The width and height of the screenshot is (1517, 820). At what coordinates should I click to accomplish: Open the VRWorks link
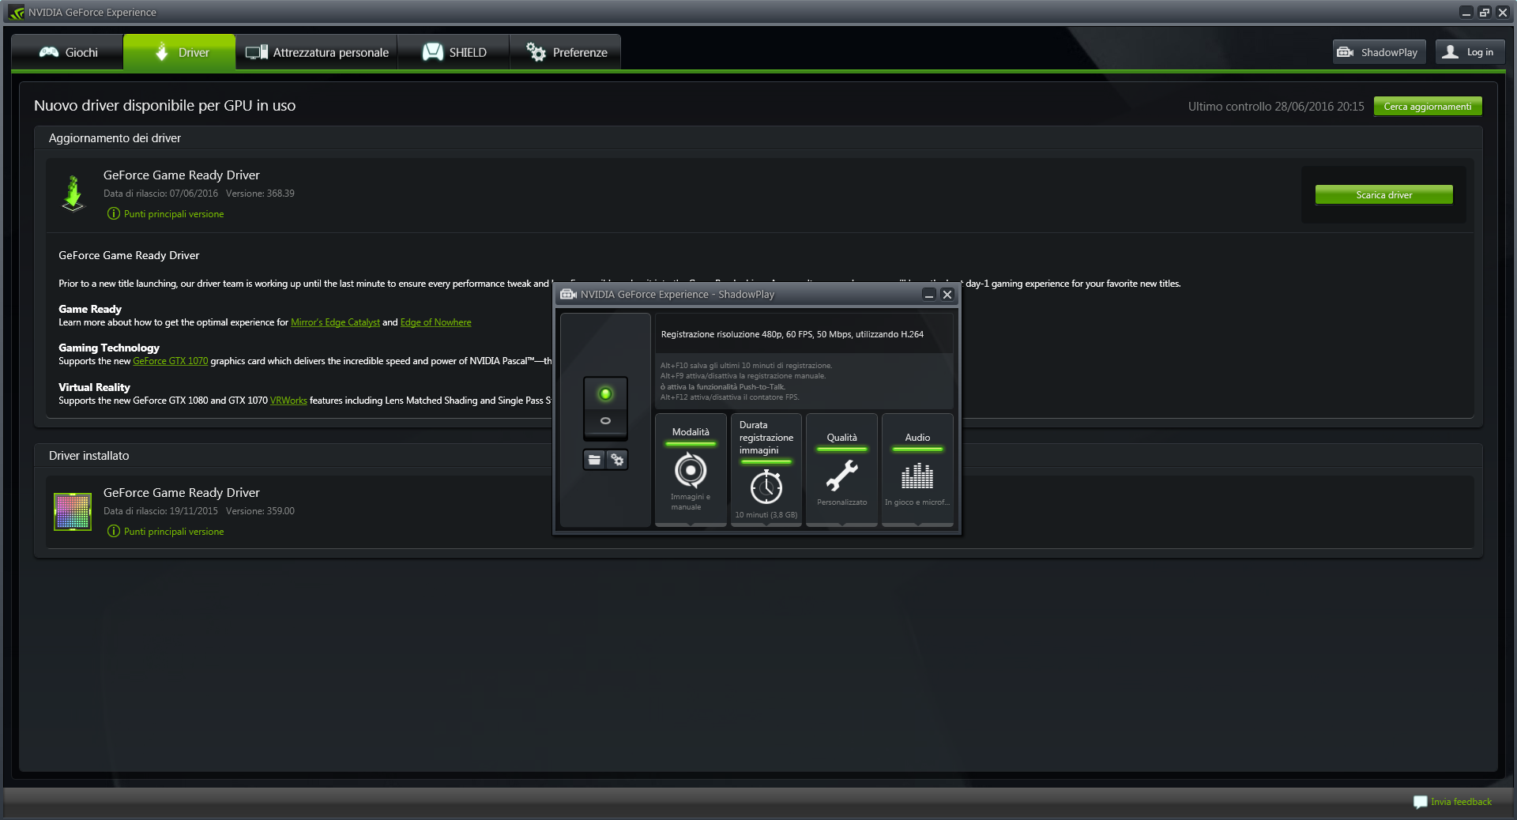288,401
